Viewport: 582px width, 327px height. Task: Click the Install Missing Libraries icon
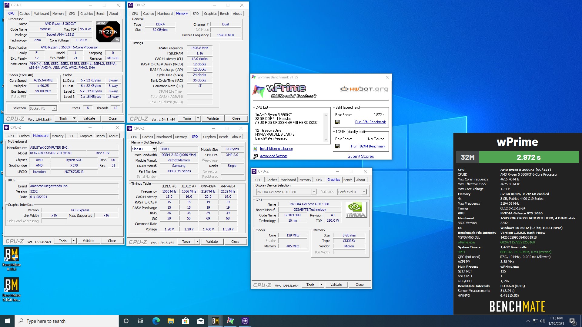click(x=255, y=149)
